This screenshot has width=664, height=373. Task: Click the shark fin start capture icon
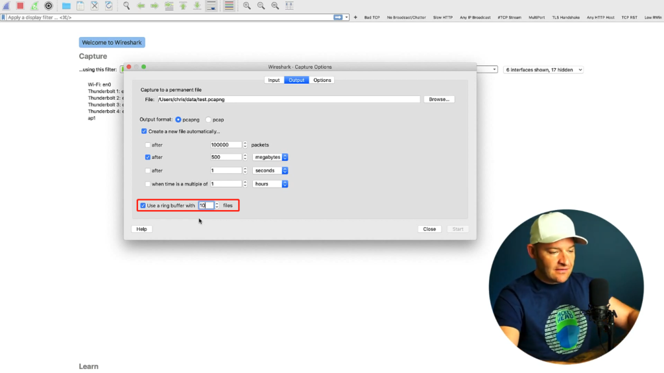6,5
